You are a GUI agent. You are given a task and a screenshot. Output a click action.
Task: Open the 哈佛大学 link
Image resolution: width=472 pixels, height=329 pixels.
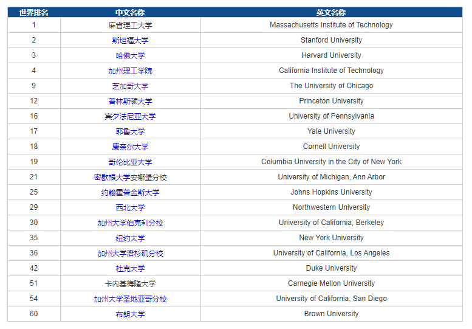point(130,55)
